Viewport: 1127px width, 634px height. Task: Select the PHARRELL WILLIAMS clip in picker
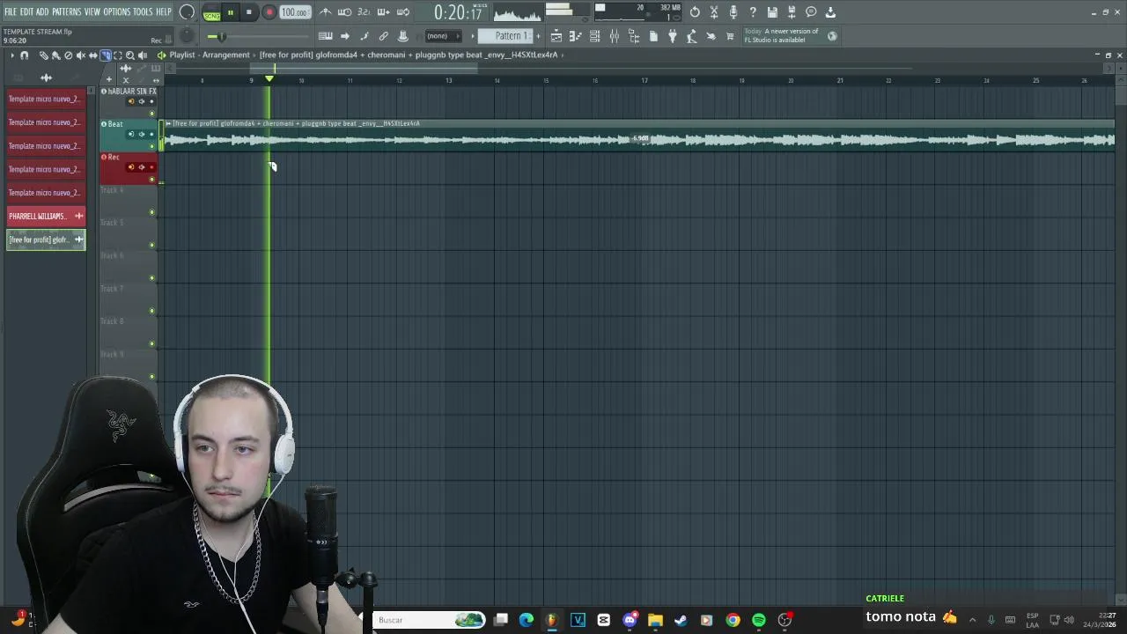(x=46, y=216)
